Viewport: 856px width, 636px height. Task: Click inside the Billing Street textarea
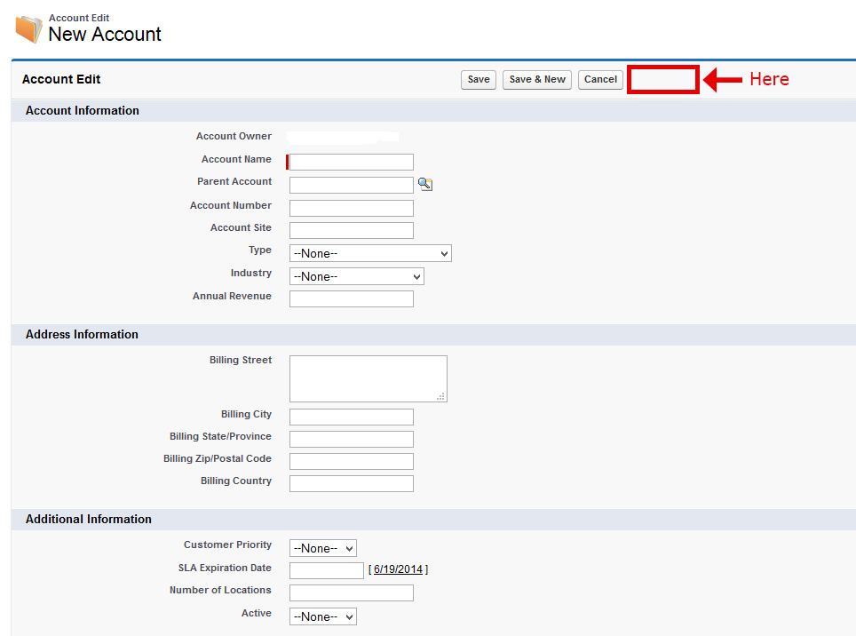tap(368, 378)
